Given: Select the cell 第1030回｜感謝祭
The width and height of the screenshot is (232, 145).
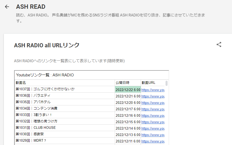Looking at the screenshot, I should (65, 134).
